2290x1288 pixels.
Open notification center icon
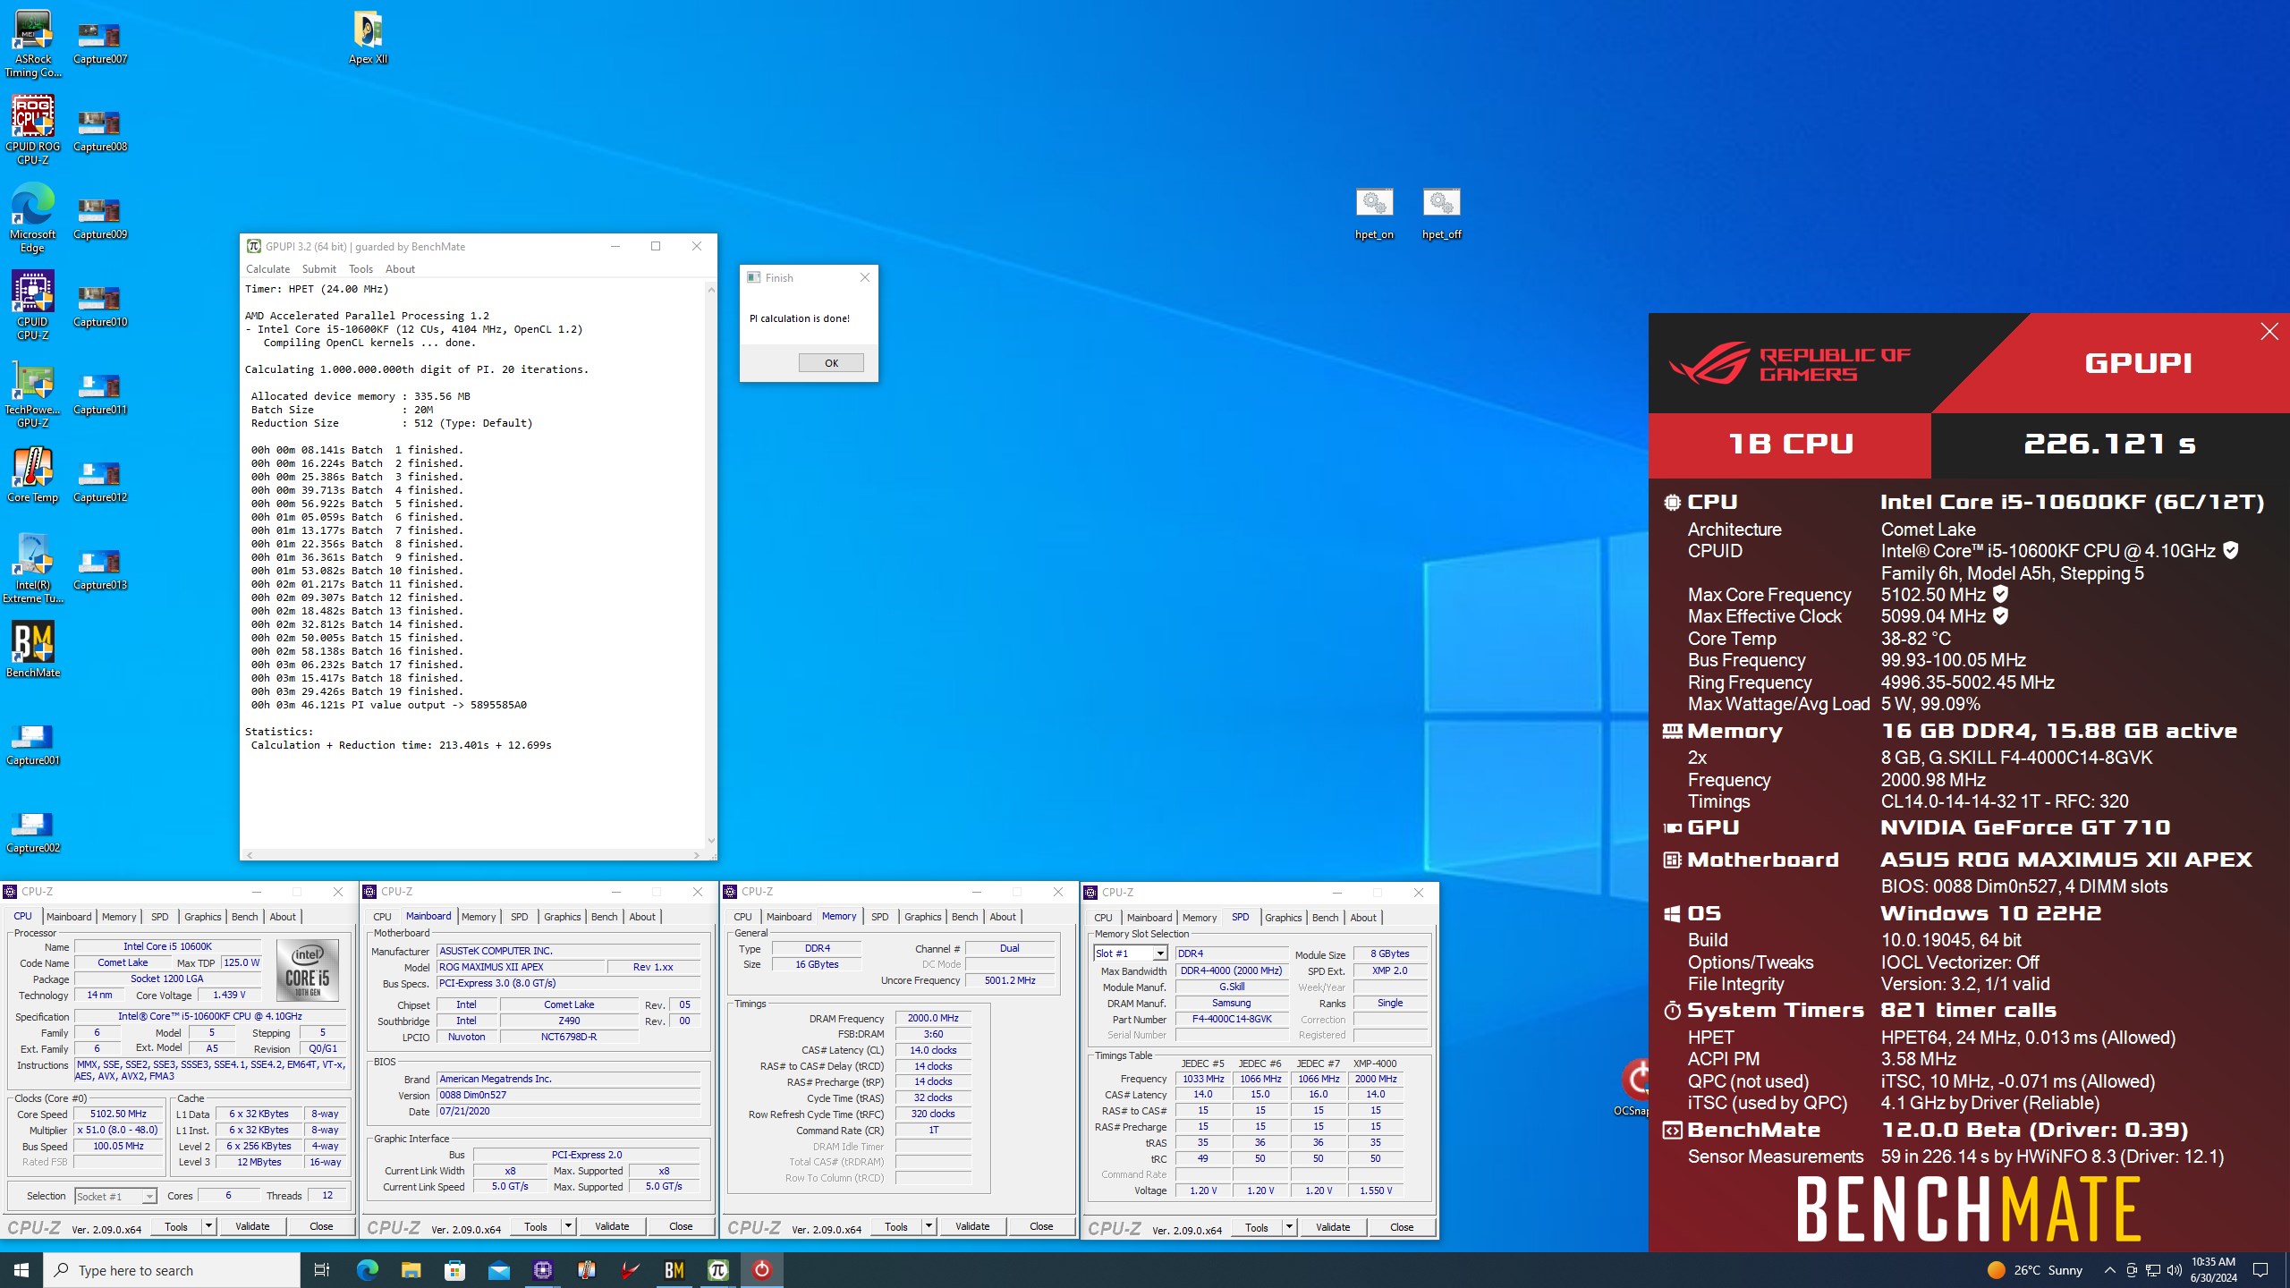(x=2260, y=1270)
